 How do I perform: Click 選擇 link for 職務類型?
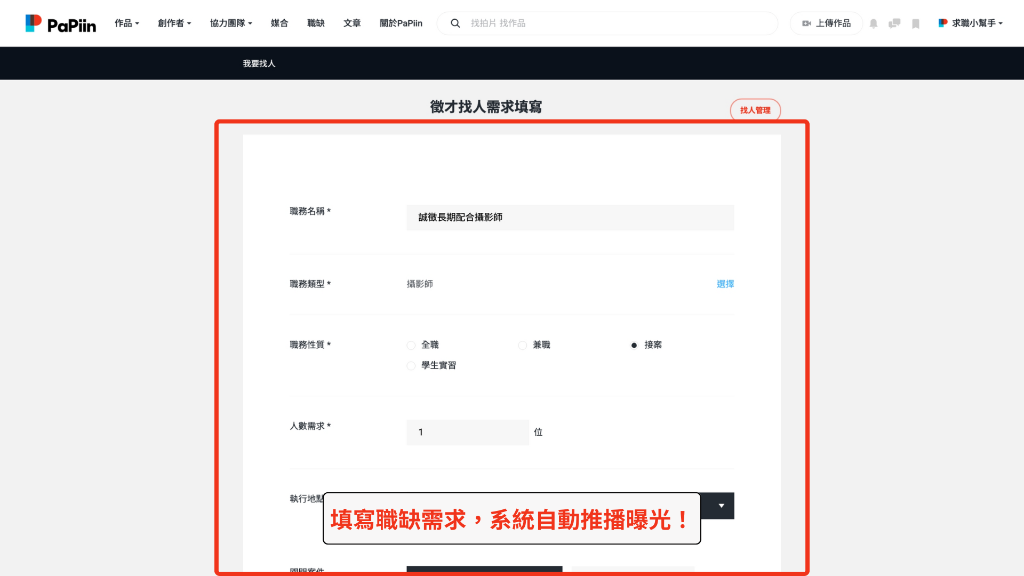[725, 284]
